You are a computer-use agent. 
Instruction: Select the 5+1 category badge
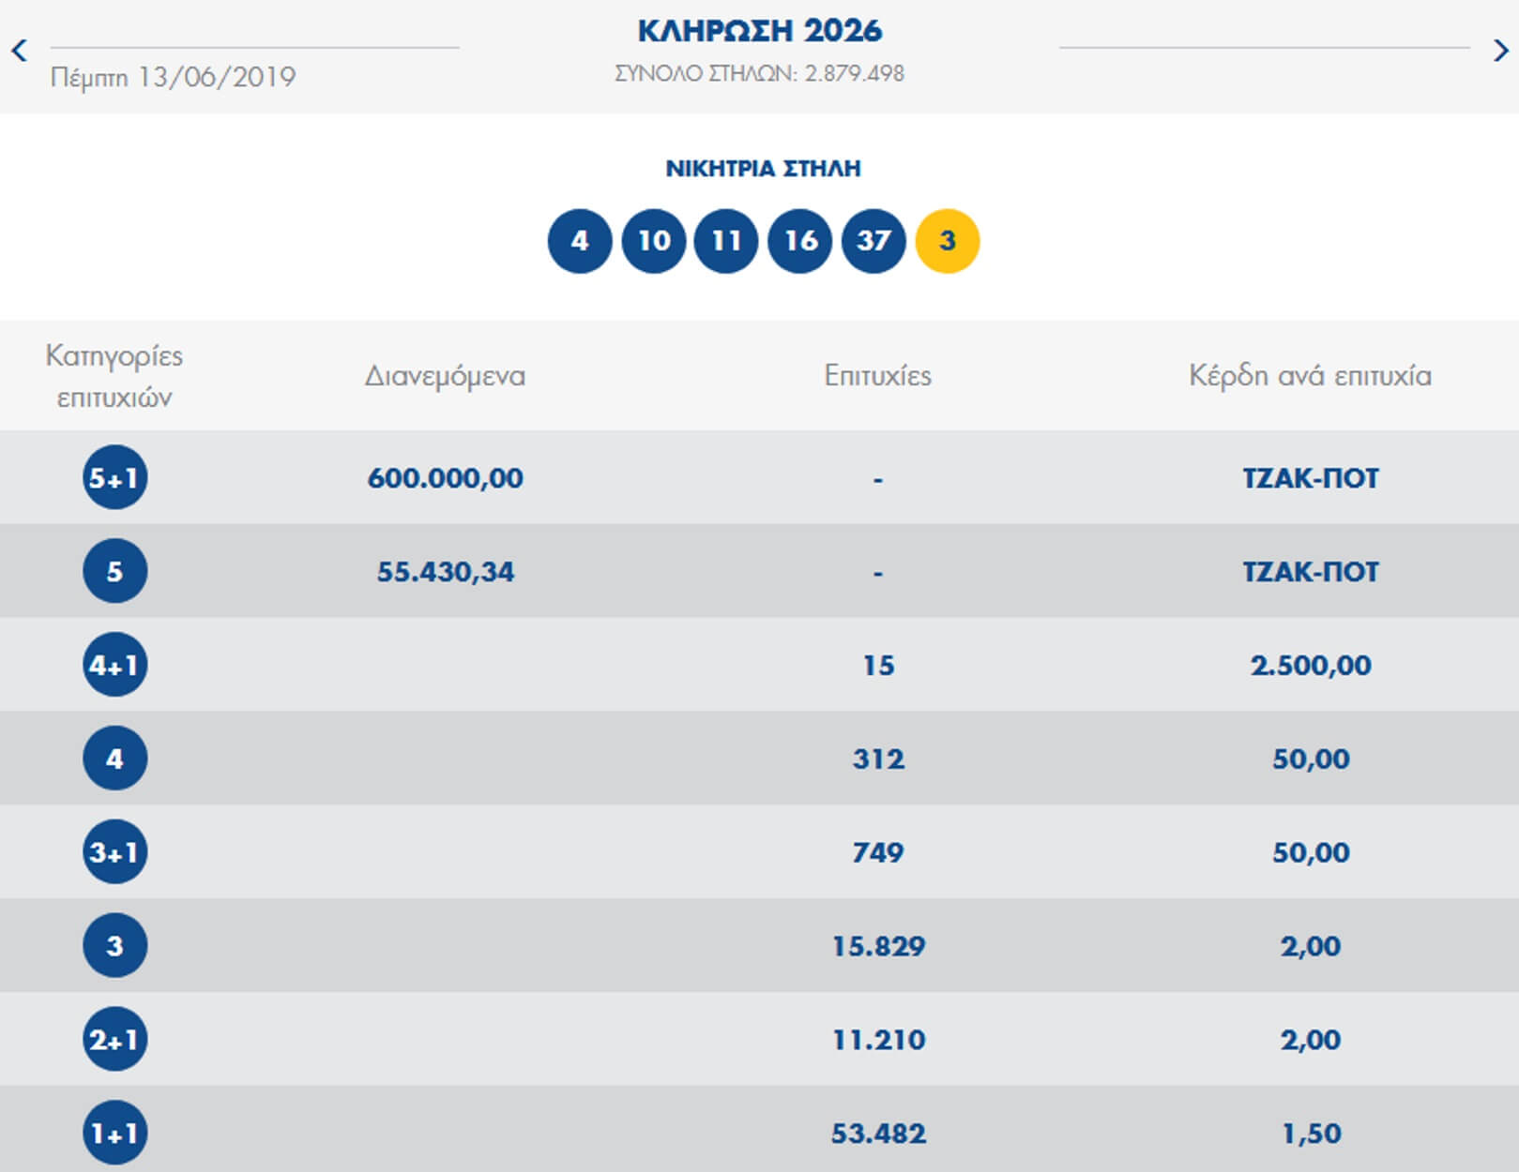coord(114,478)
